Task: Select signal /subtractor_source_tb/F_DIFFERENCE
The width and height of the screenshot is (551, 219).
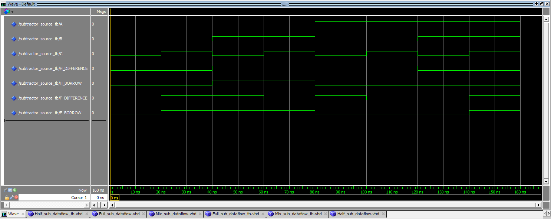Action: [53, 98]
